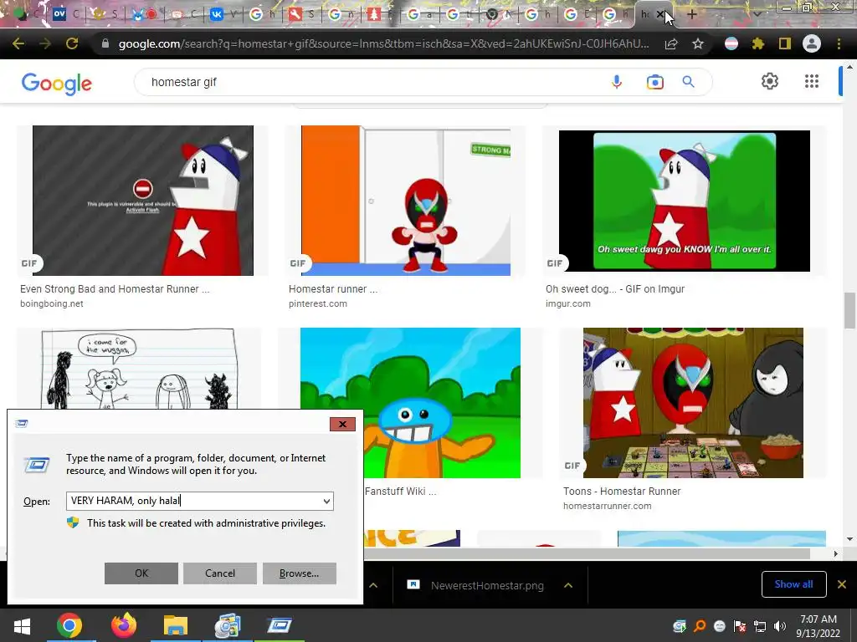
Task: Expand chevron of the hidden left download
Action: click(373, 585)
